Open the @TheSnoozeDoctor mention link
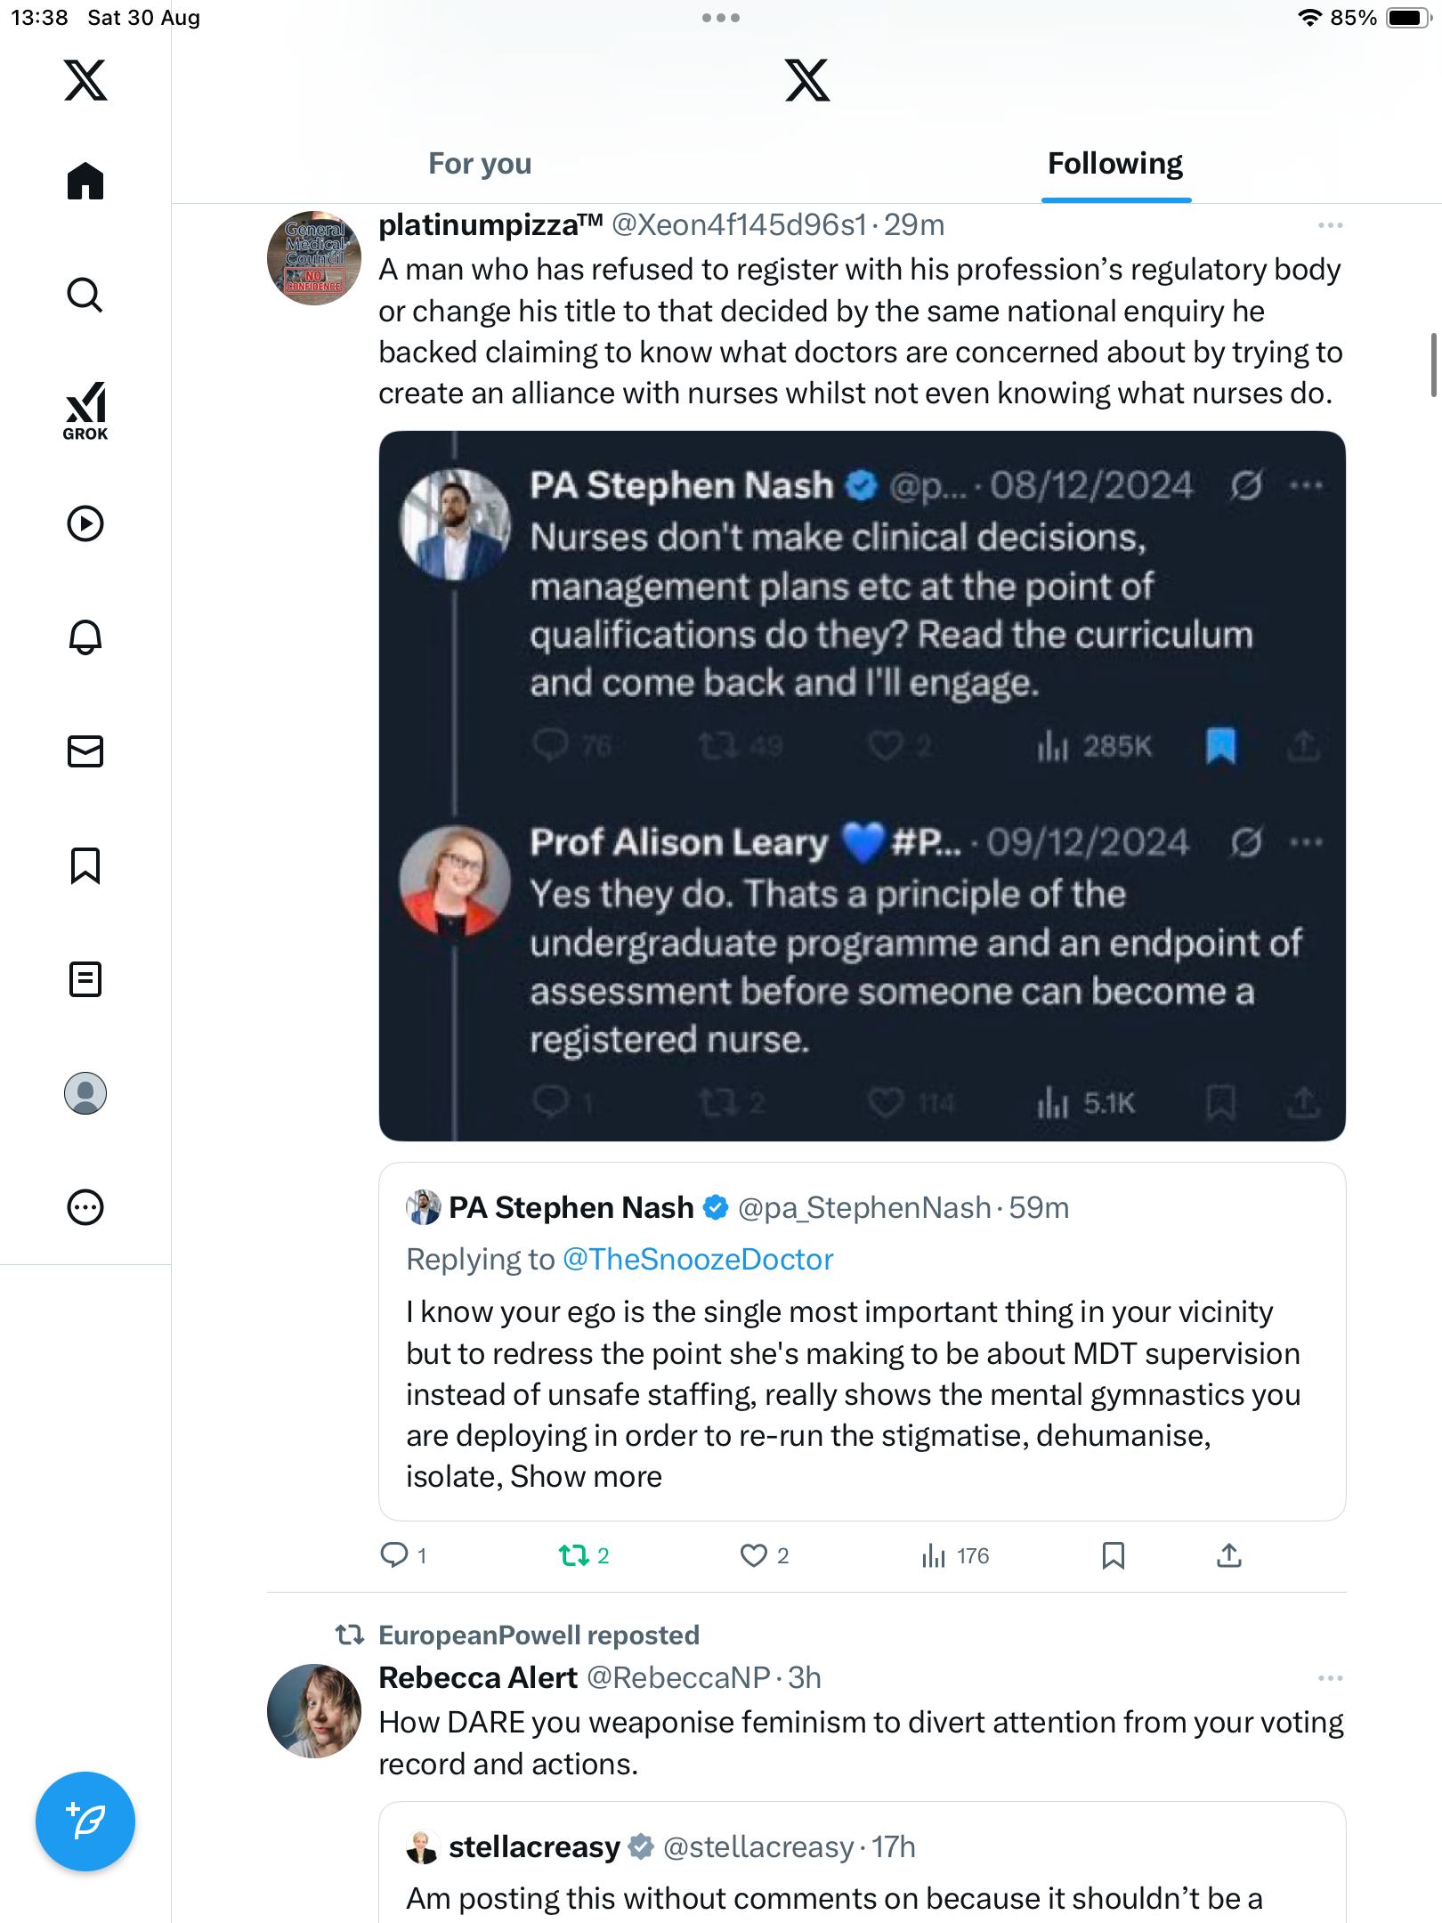 point(698,1259)
